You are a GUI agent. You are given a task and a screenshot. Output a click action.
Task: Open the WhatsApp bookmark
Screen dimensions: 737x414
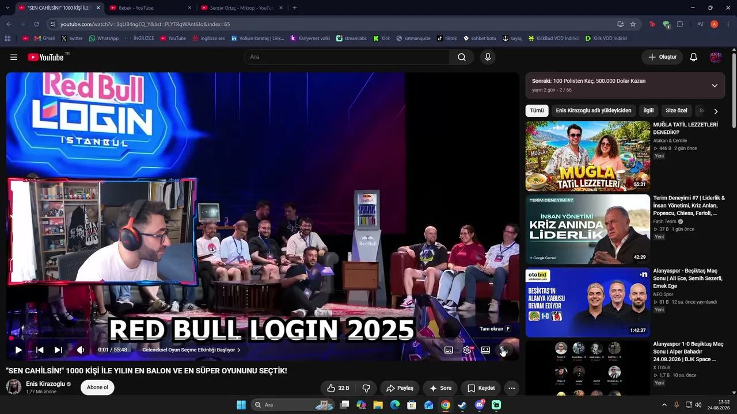point(104,39)
